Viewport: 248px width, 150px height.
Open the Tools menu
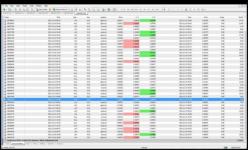(32, 6)
